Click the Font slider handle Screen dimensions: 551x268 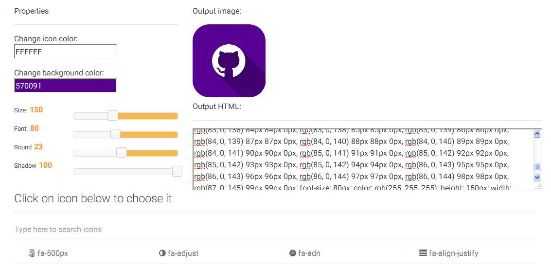point(115,134)
